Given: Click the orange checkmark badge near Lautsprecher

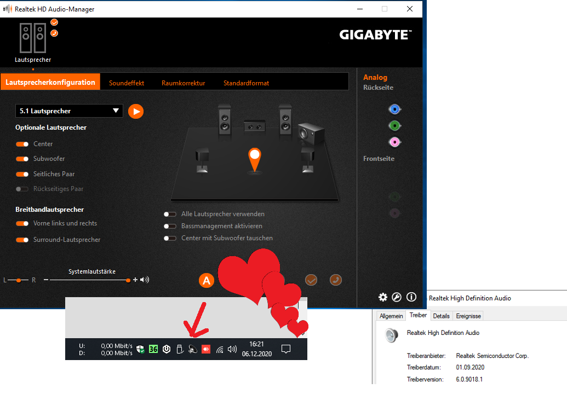Looking at the screenshot, I should (54, 22).
